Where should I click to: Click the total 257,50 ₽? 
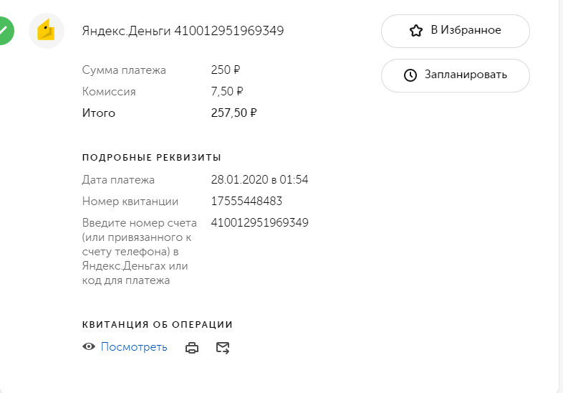pos(234,113)
